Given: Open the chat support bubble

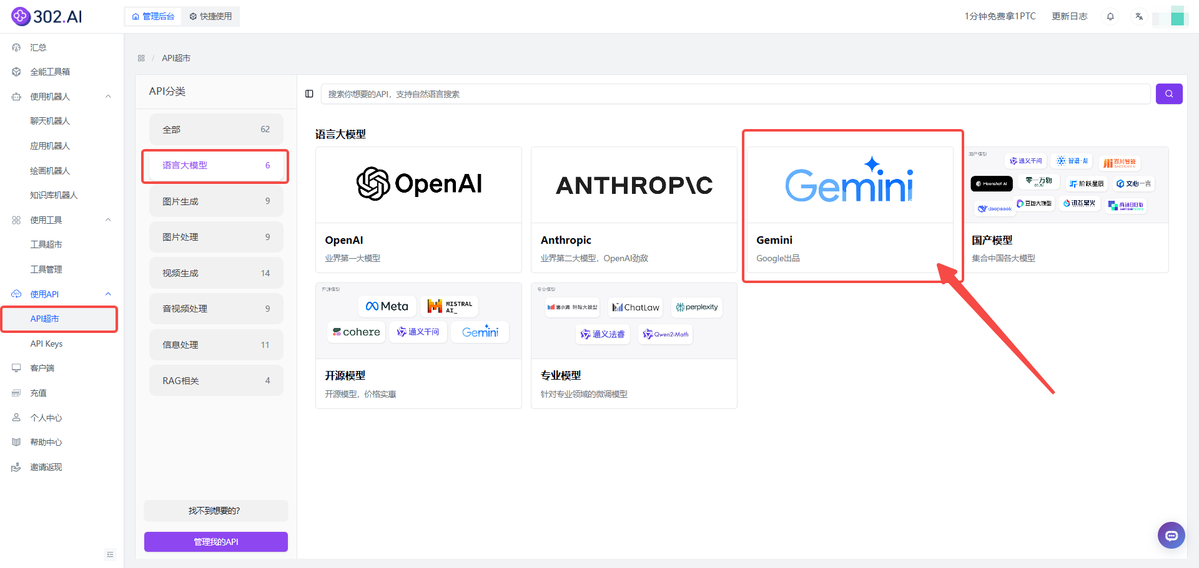Looking at the screenshot, I should 1171,536.
